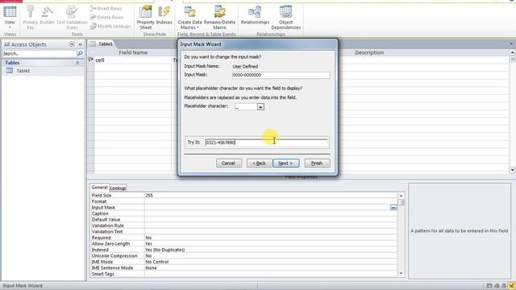This screenshot has width=516, height=290.
Task: Click the Try It input box
Action: click(266, 143)
